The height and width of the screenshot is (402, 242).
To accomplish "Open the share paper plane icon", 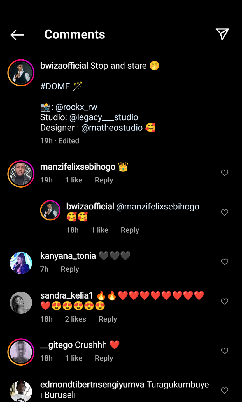I will click(222, 34).
